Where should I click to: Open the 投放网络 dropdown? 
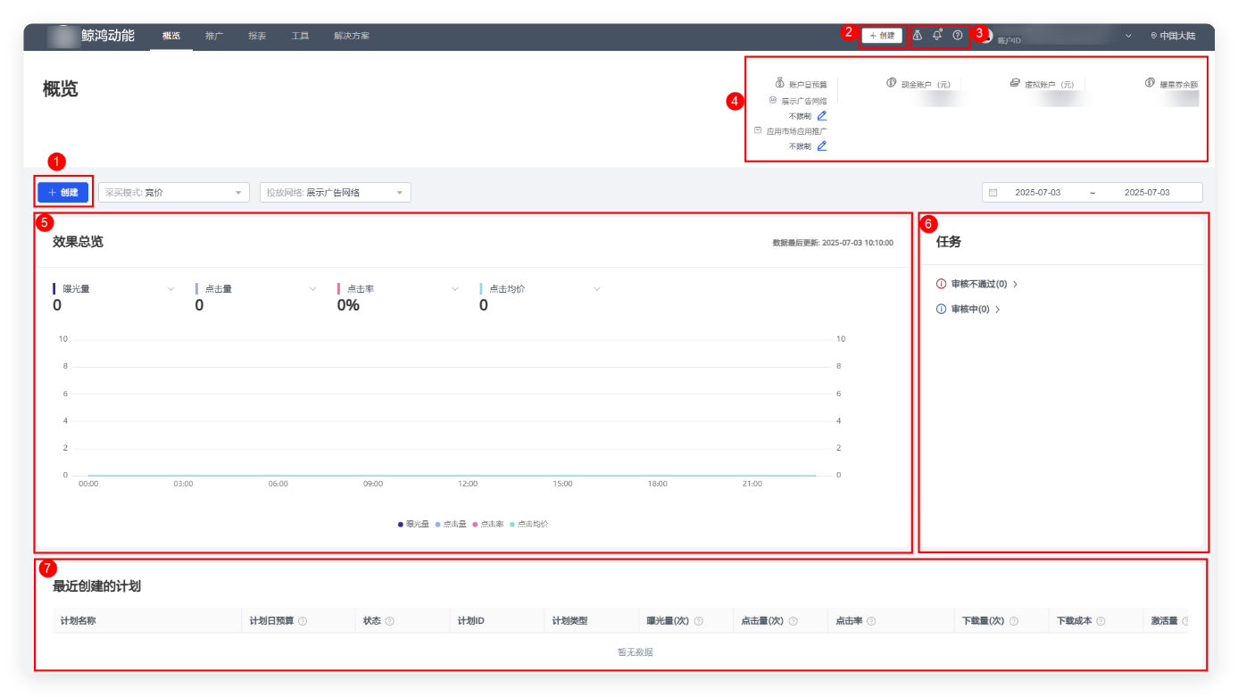click(336, 193)
